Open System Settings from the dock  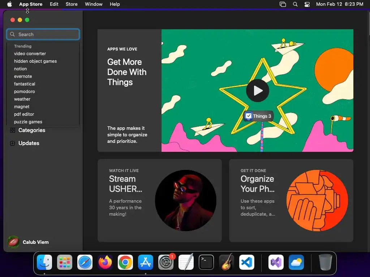[x=166, y=262]
